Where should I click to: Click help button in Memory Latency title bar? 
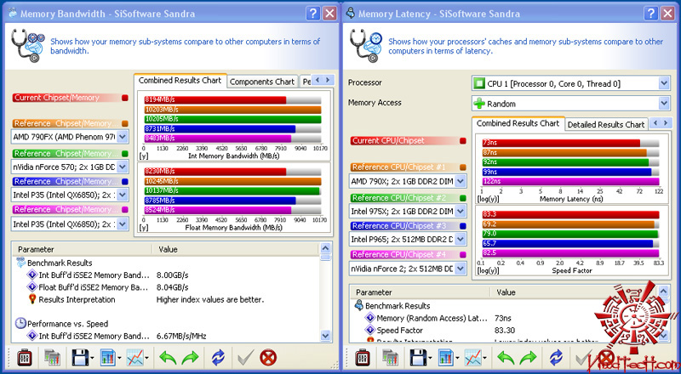[x=650, y=14]
